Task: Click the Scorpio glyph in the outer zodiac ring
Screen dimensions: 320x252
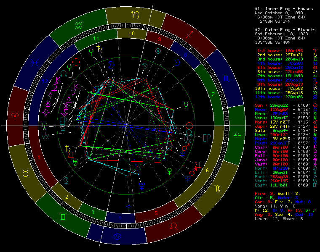Action: [227, 79]
